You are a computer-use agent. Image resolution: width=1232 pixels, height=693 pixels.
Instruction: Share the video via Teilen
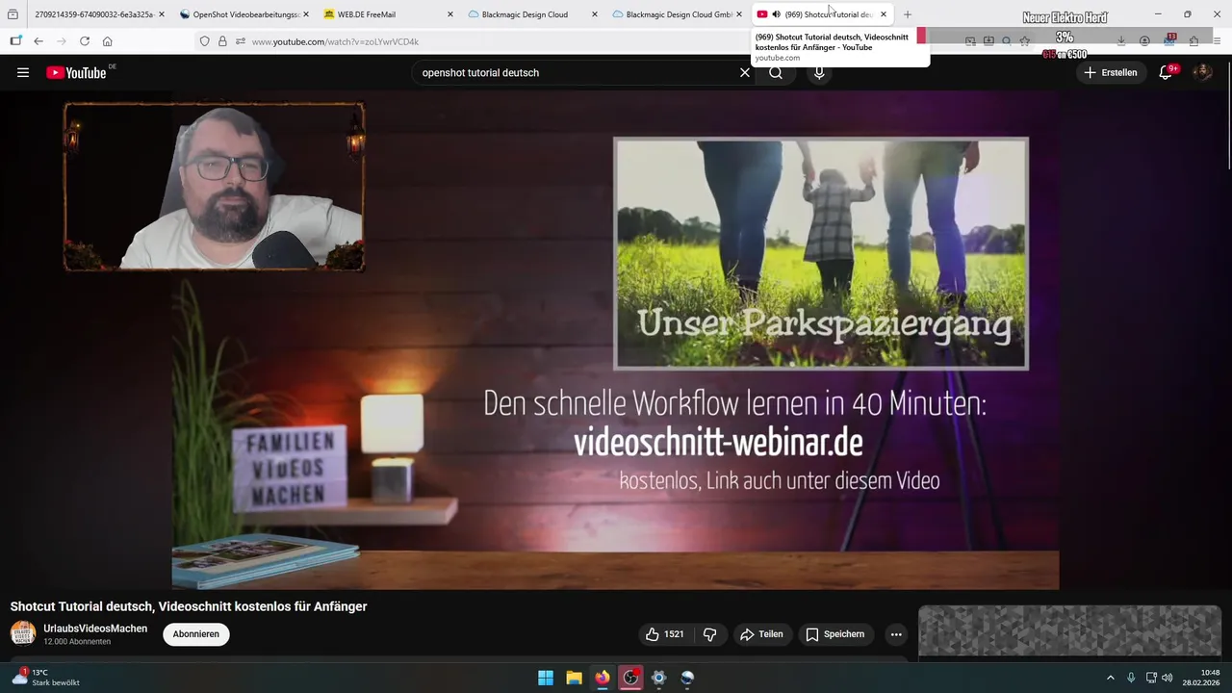point(761,634)
